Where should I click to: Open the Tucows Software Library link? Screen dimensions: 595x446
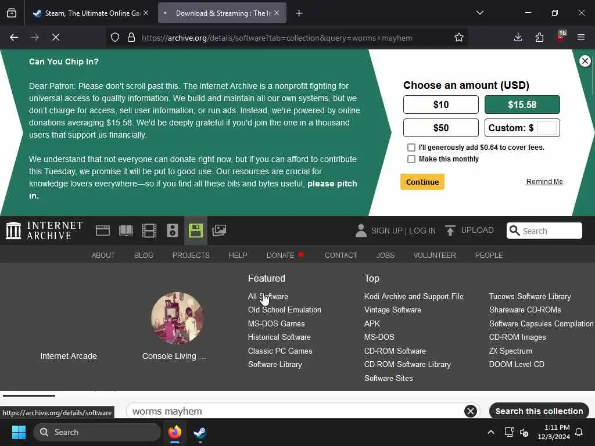[530, 296]
